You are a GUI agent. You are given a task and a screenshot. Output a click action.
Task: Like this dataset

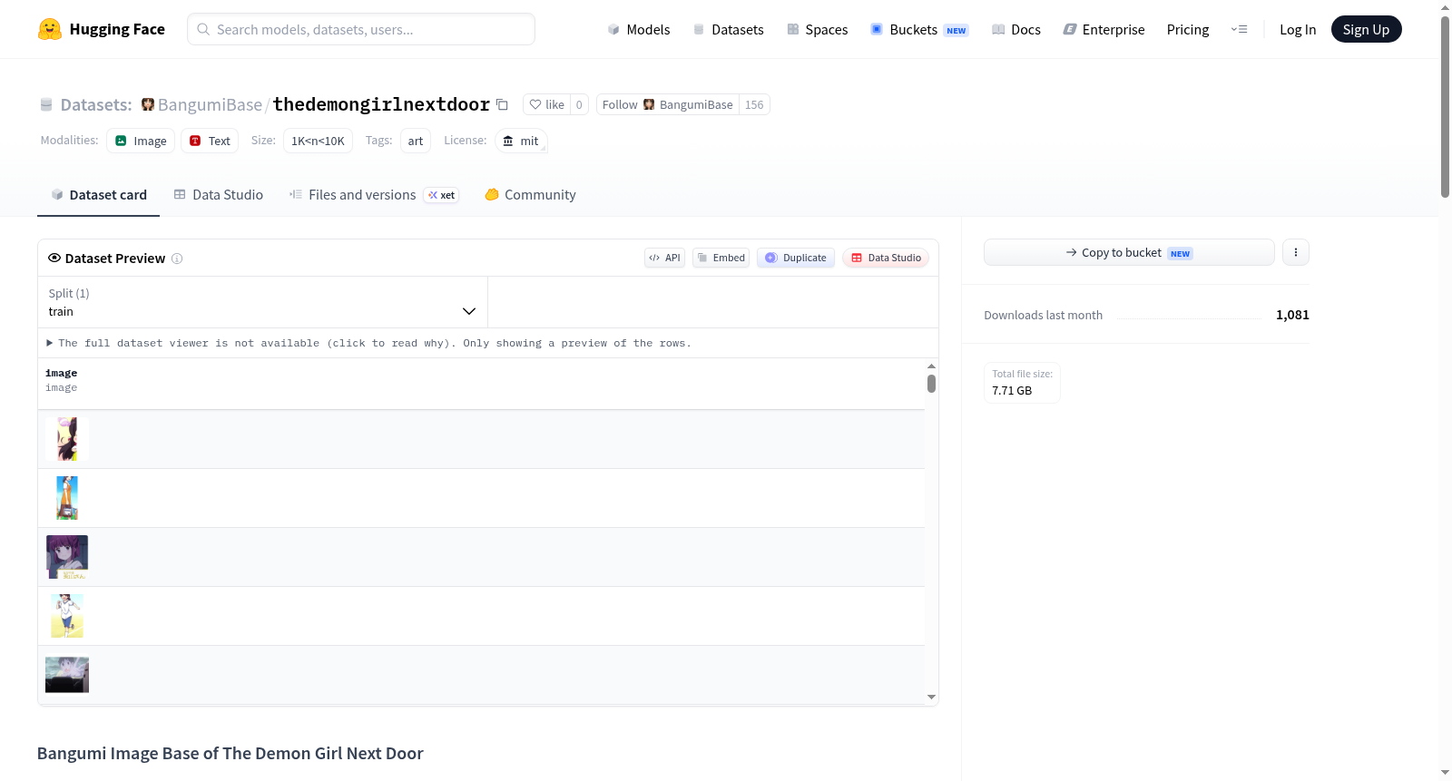pos(546,104)
